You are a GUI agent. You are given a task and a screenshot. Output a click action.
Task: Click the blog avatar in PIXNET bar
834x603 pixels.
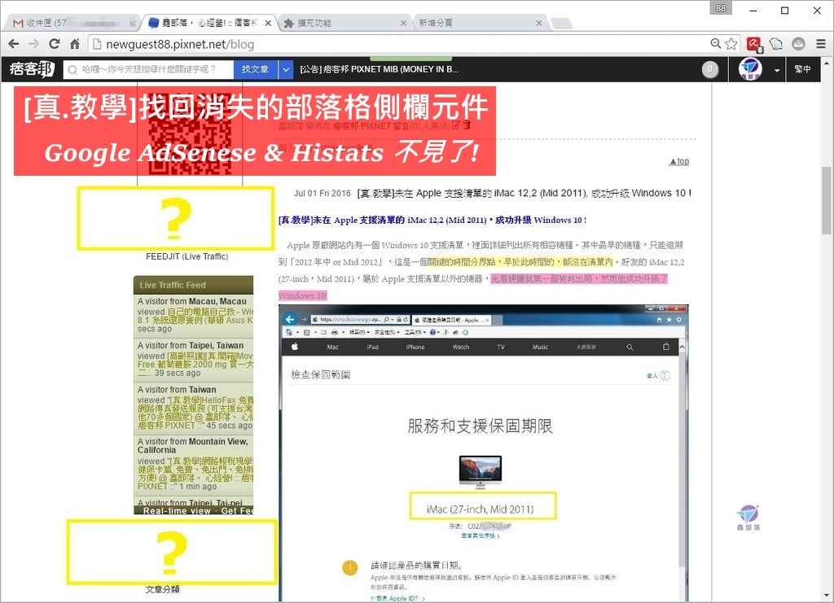coord(750,69)
